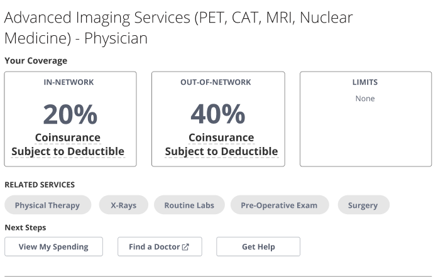Viewport: 443px width, 277px height.
Task: Click the 40% out-of-network value
Action: click(217, 114)
